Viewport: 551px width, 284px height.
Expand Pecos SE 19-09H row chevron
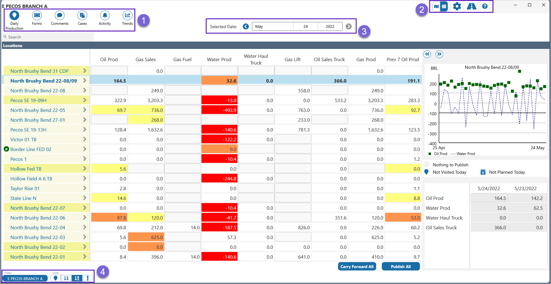coord(84,100)
